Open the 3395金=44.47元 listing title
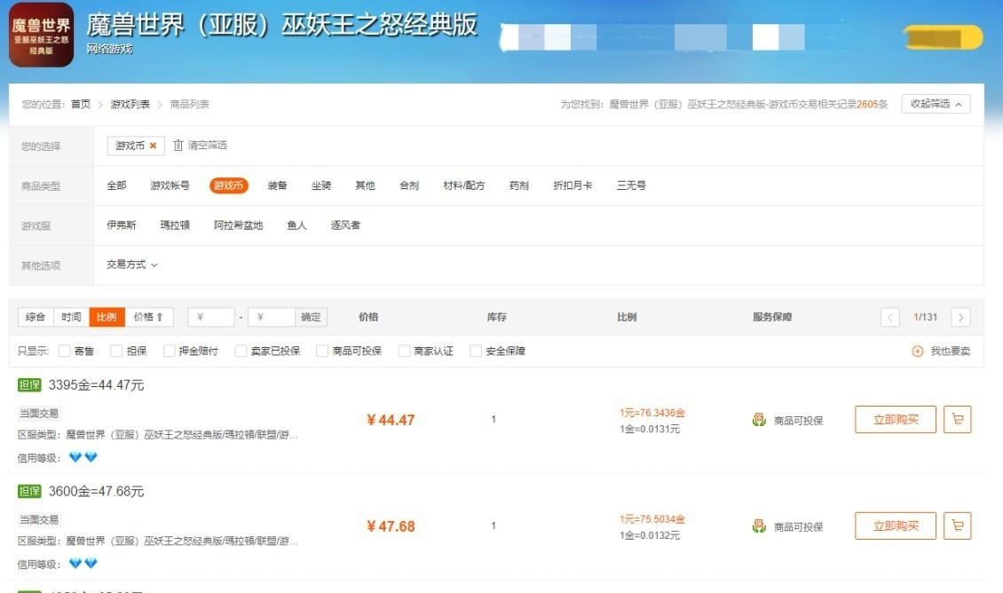The width and height of the screenshot is (1003, 593). click(96, 385)
